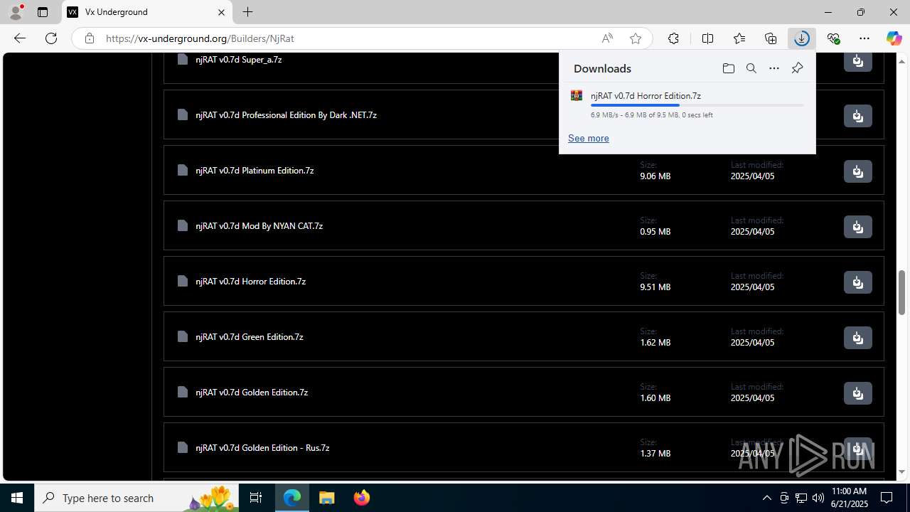
Task: Open the Collections icon
Action: point(771,38)
